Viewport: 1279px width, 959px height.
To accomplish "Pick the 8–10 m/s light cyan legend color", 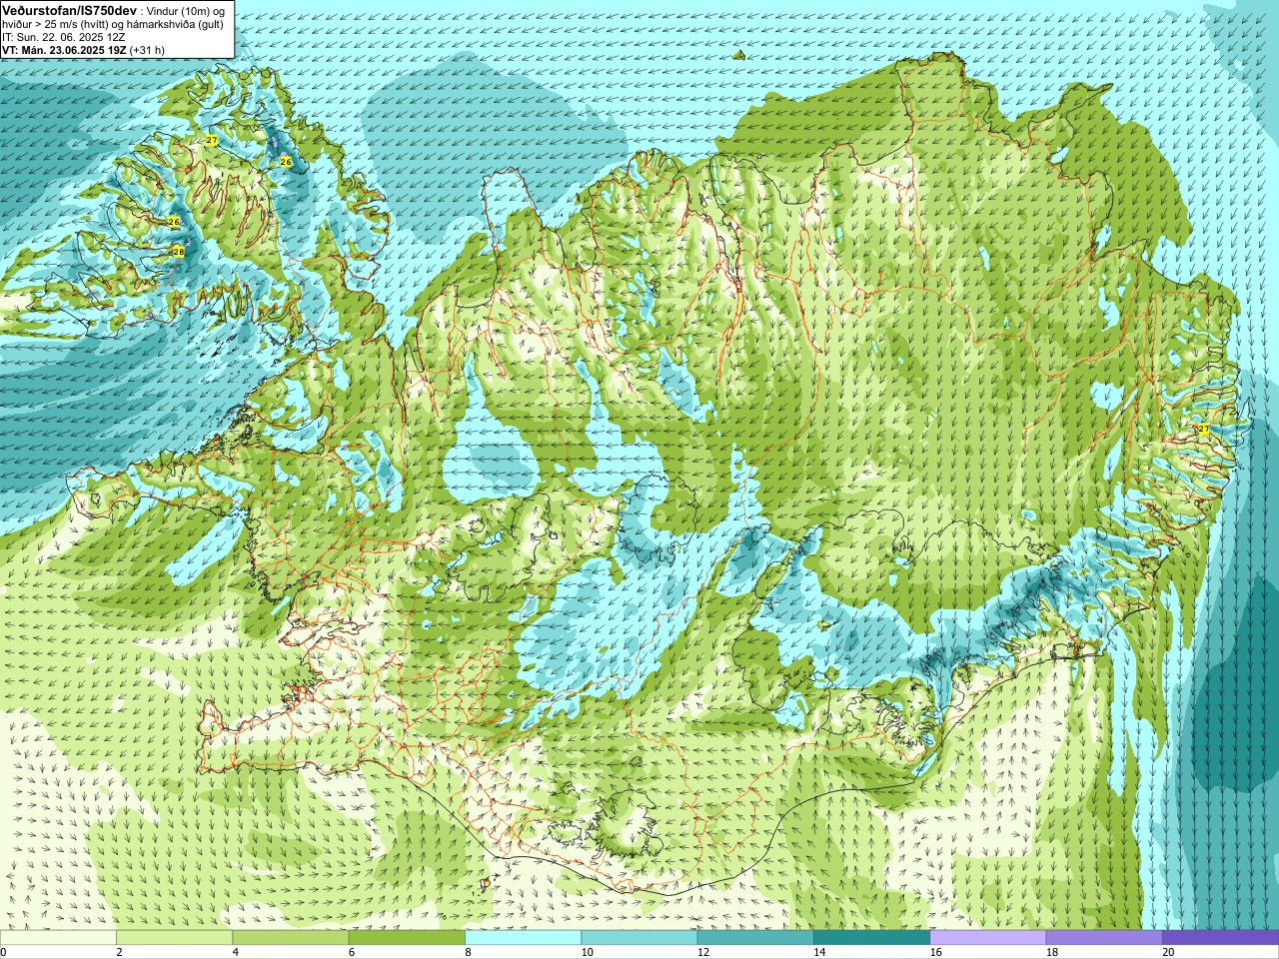I will click(523, 938).
